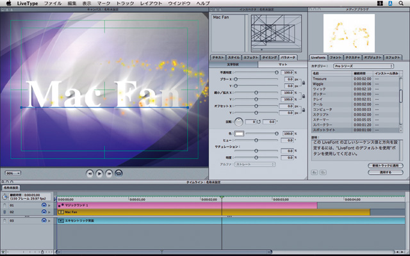This screenshot has width=410, height=256.
Task: Select the 名称未設定 timeline tab
Action: [11, 188]
